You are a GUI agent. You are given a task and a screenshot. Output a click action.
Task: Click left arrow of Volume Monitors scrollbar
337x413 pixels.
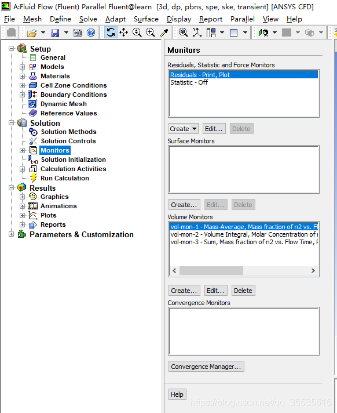(x=174, y=270)
